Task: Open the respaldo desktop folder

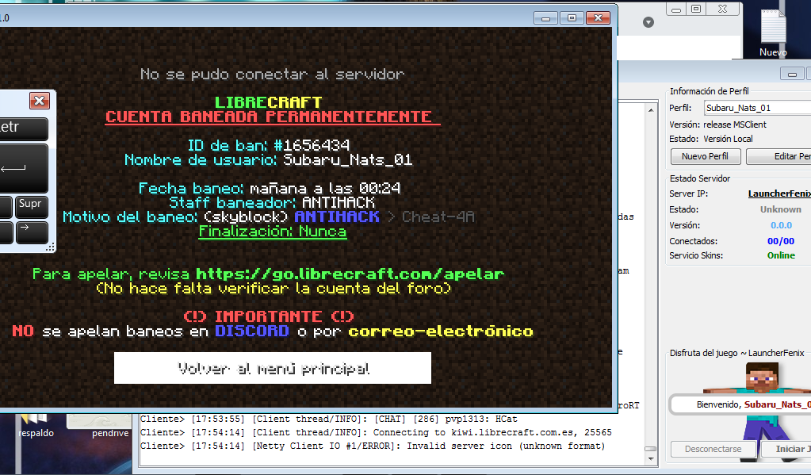Action: click(36, 423)
